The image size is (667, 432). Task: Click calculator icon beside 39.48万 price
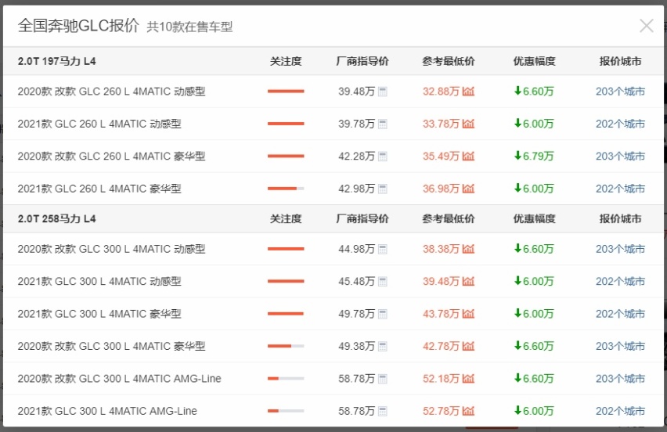tap(383, 92)
